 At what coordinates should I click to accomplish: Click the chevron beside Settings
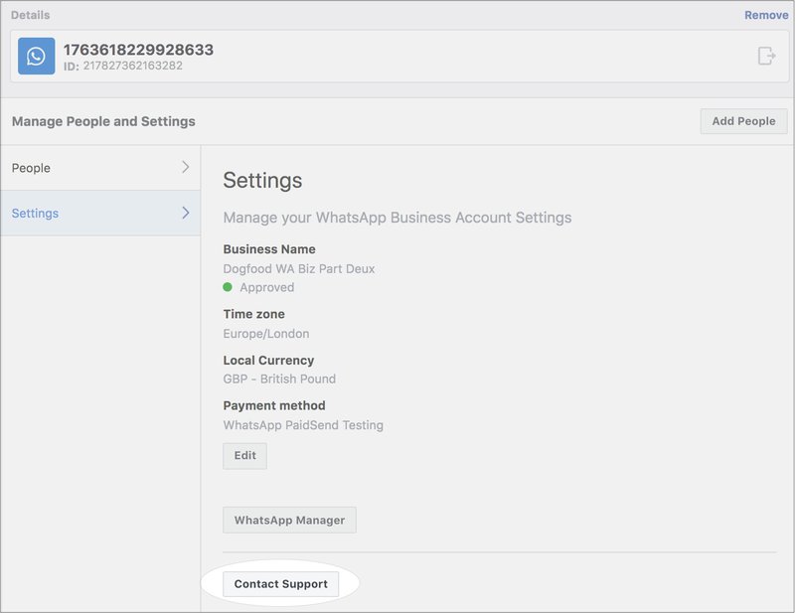(x=186, y=213)
